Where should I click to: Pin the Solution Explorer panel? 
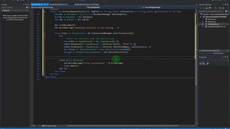coord(225,5)
